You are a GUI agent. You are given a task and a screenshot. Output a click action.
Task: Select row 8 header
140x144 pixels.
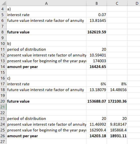[x=3, y=32]
